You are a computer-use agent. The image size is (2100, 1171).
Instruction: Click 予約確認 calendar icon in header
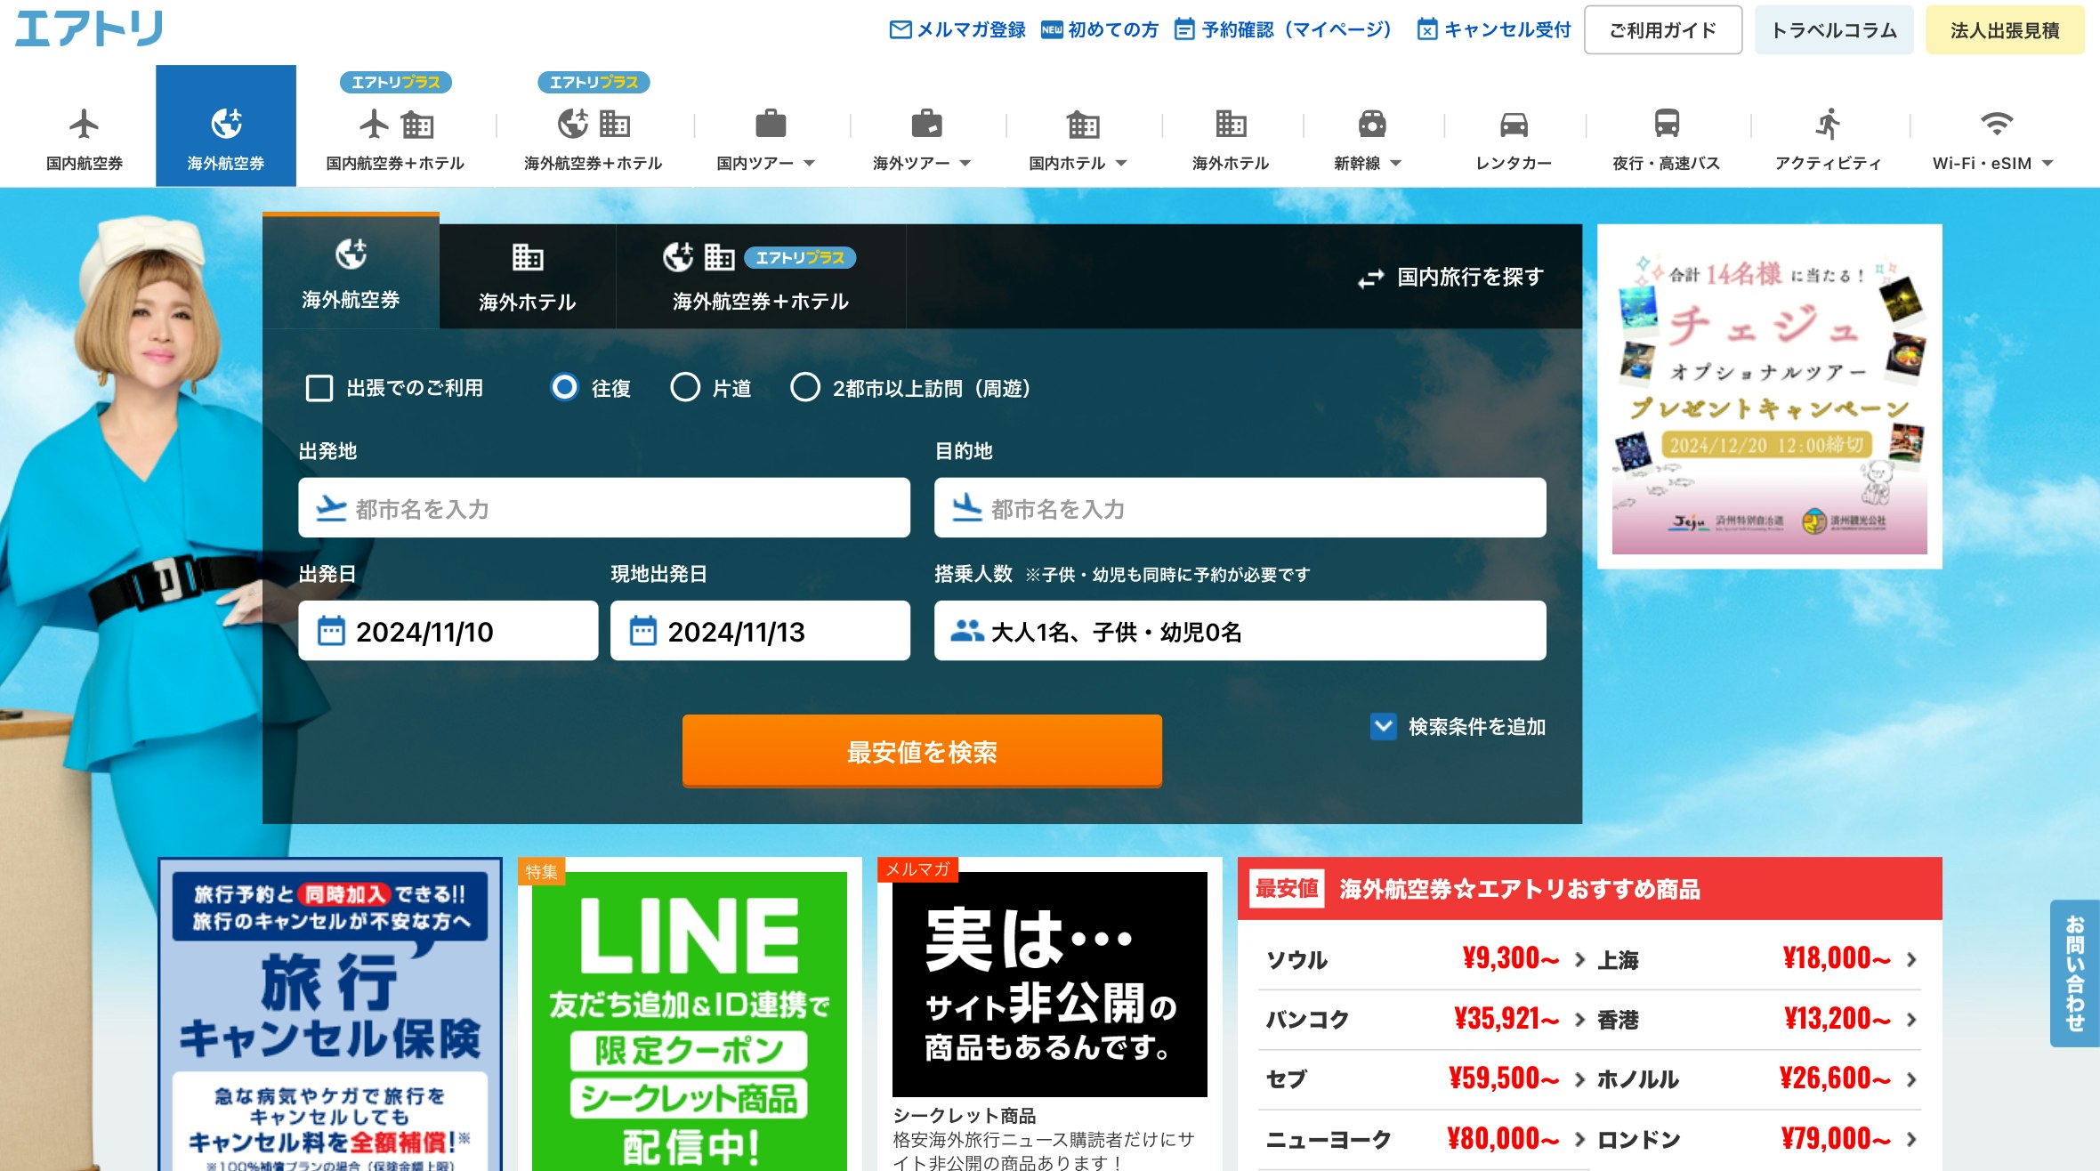(x=1183, y=30)
